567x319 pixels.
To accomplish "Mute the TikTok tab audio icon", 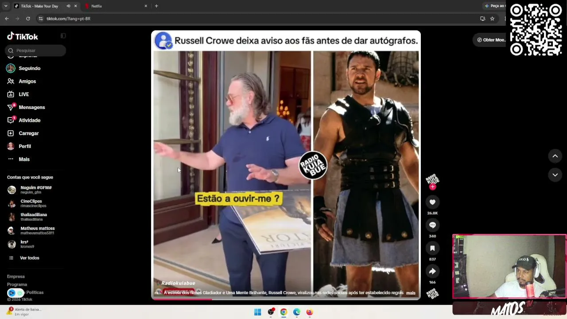I will [68, 6].
